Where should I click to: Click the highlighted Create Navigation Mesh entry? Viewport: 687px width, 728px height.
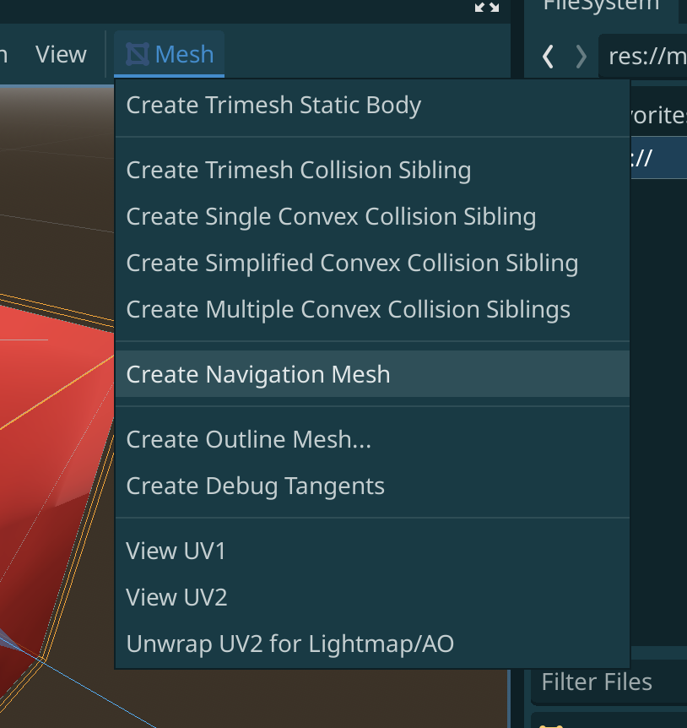pos(258,374)
